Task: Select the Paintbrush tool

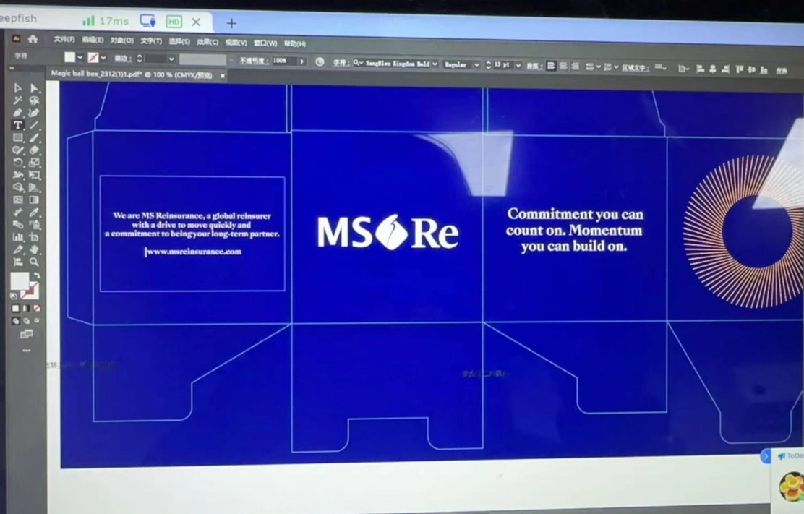Action: click(34, 137)
